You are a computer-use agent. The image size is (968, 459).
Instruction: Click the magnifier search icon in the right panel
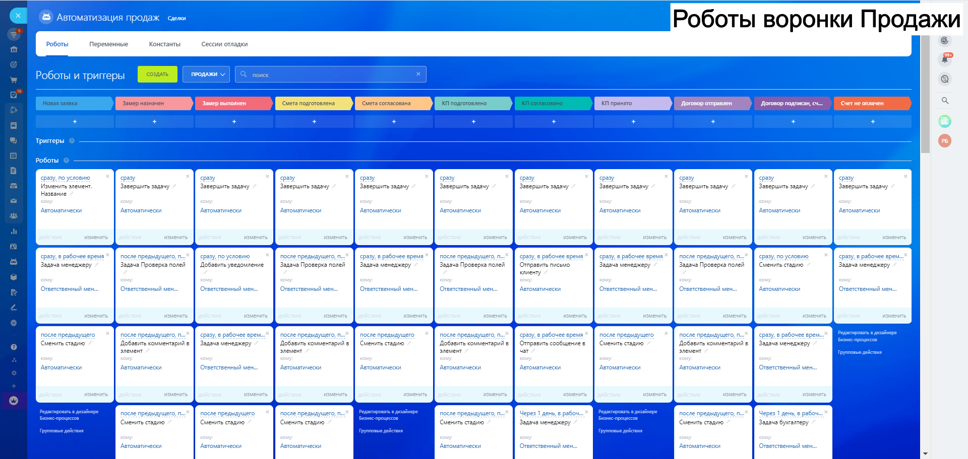tap(945, 101)
